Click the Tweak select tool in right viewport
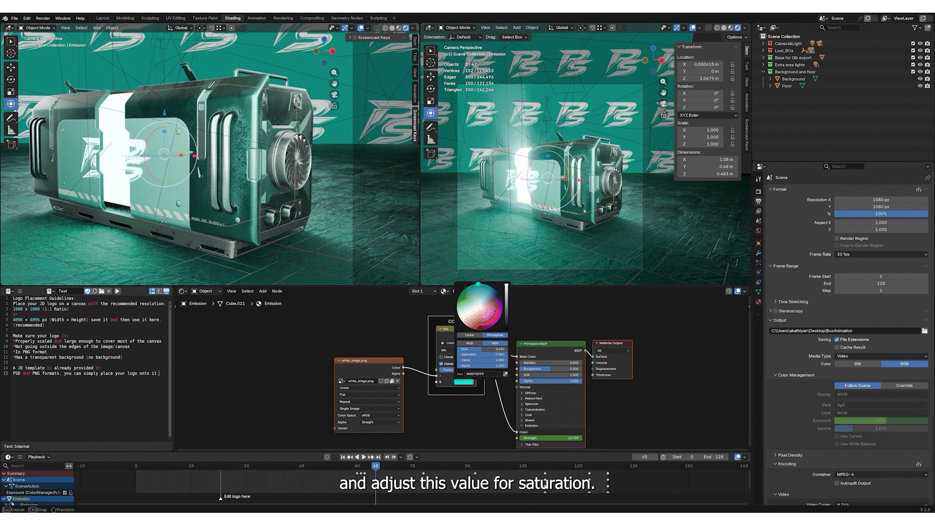This screenshot has height=526, width=935. (x=431, y=50)
